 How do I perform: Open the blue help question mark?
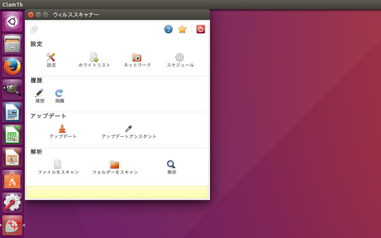(169, 30)
